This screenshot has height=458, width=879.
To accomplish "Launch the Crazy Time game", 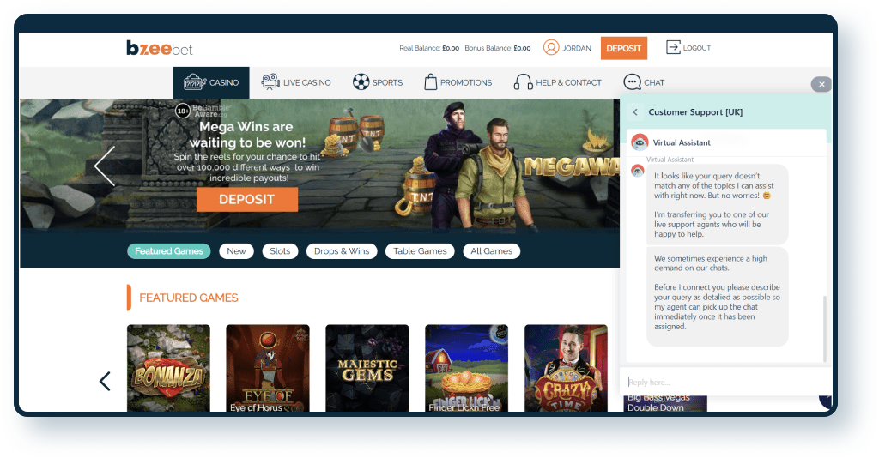I will coord(566,367).
